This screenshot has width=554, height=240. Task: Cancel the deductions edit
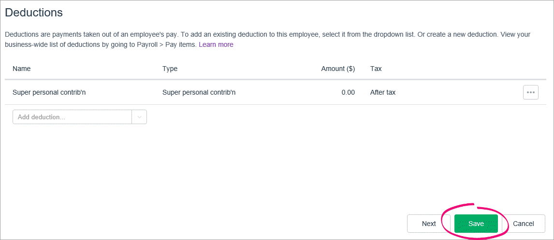pos(523,224)
